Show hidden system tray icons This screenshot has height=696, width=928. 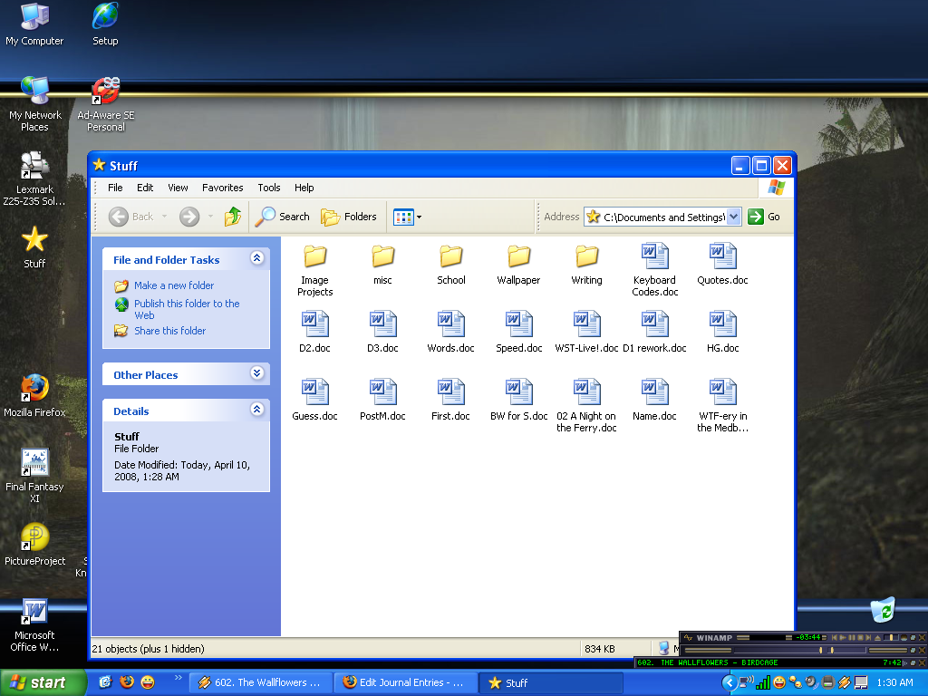pyautogui.click(x=730, y=683)
